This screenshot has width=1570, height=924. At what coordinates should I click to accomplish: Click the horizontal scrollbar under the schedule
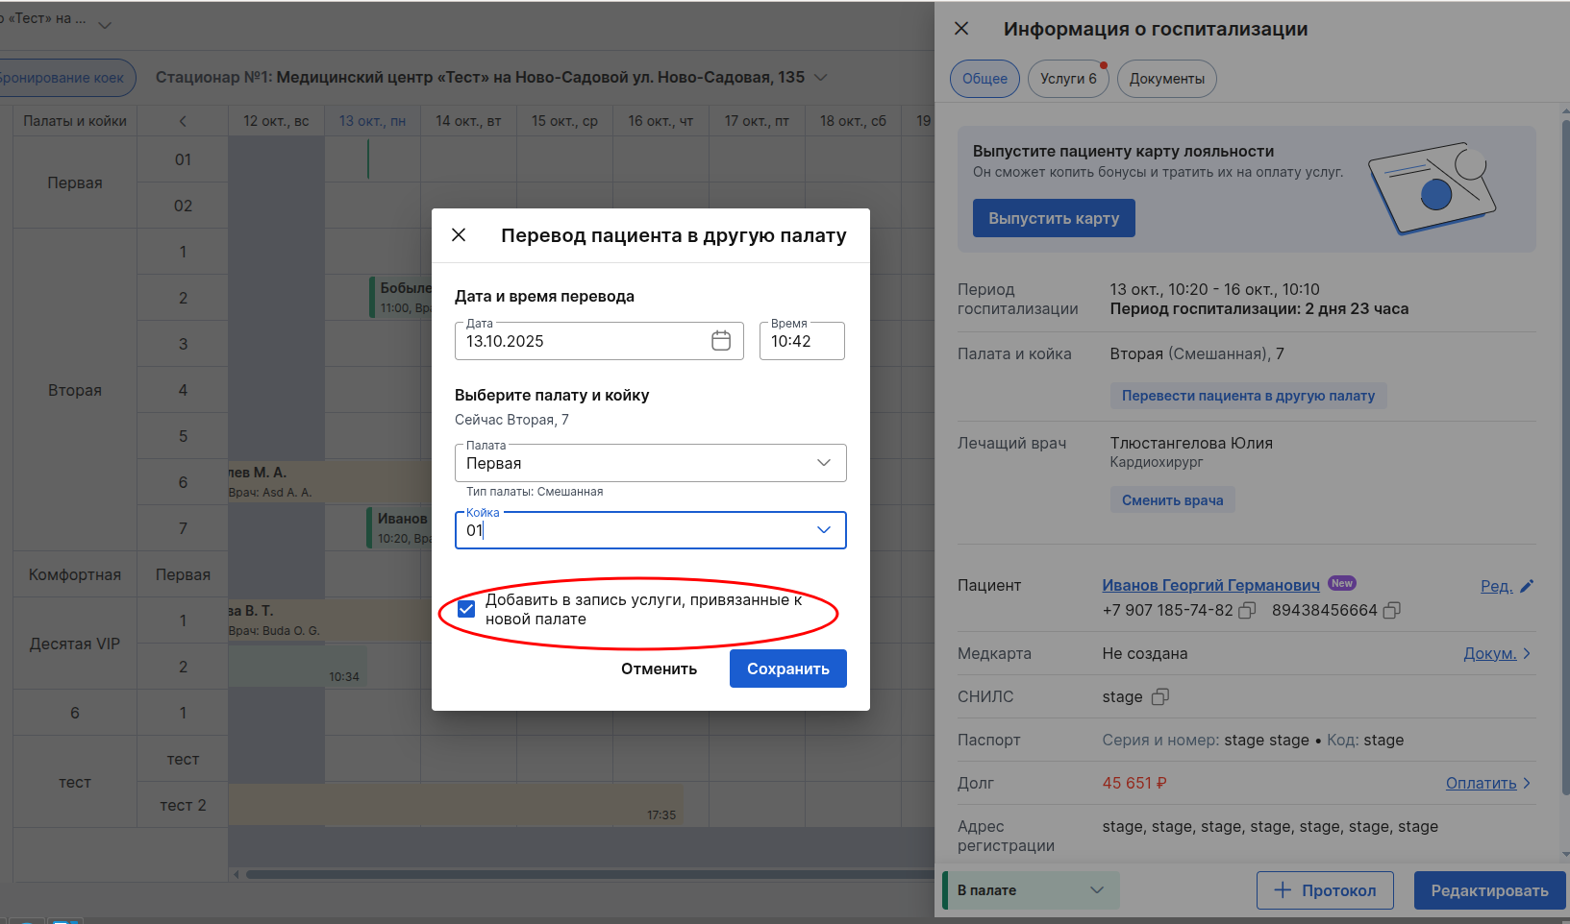coord(577,874)
